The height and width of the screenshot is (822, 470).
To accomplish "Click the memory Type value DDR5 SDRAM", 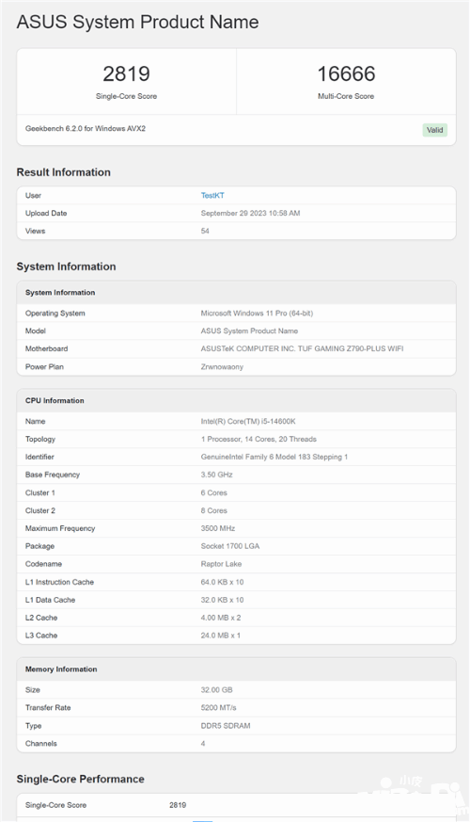I will coord(226,726).
